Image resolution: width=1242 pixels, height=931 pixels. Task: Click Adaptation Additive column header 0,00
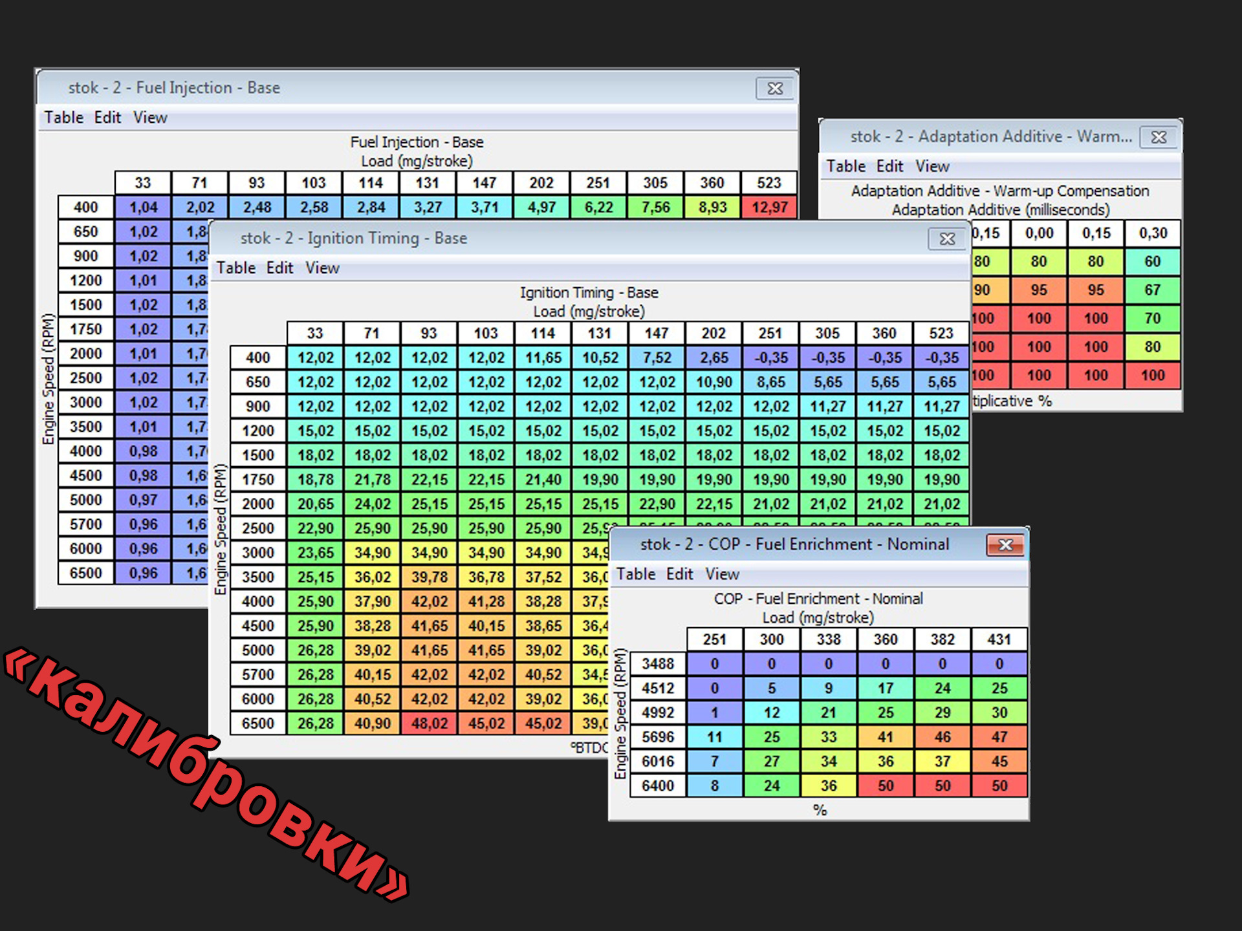pos(1038,233)
